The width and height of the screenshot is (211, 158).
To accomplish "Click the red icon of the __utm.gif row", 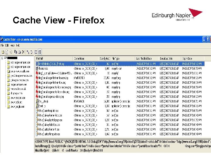I will click(37, 73).
